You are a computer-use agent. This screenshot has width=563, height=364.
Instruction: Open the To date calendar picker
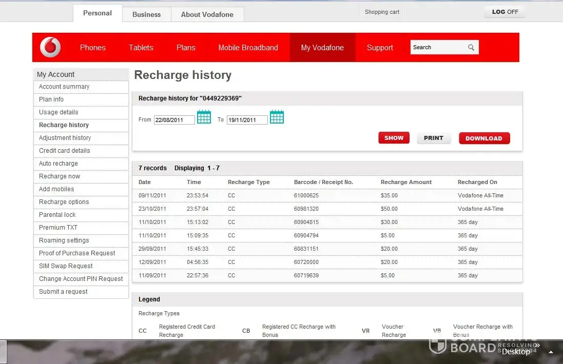pos(277,117)
